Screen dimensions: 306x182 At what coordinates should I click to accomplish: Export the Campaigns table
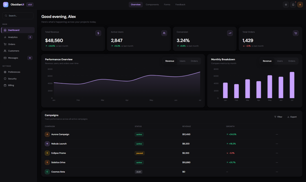click(292, 117)
